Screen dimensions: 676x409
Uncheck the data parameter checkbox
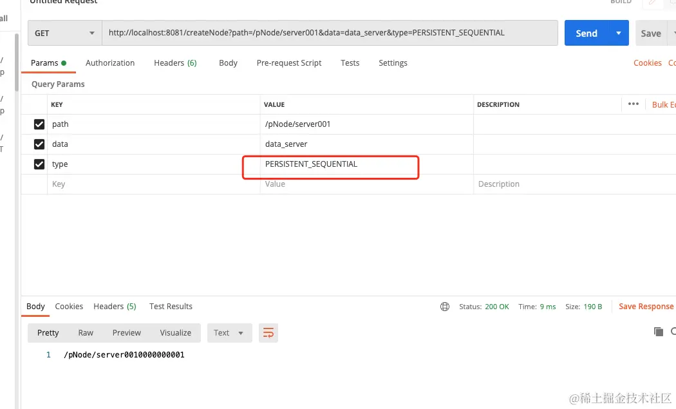(x=39, y=144)
